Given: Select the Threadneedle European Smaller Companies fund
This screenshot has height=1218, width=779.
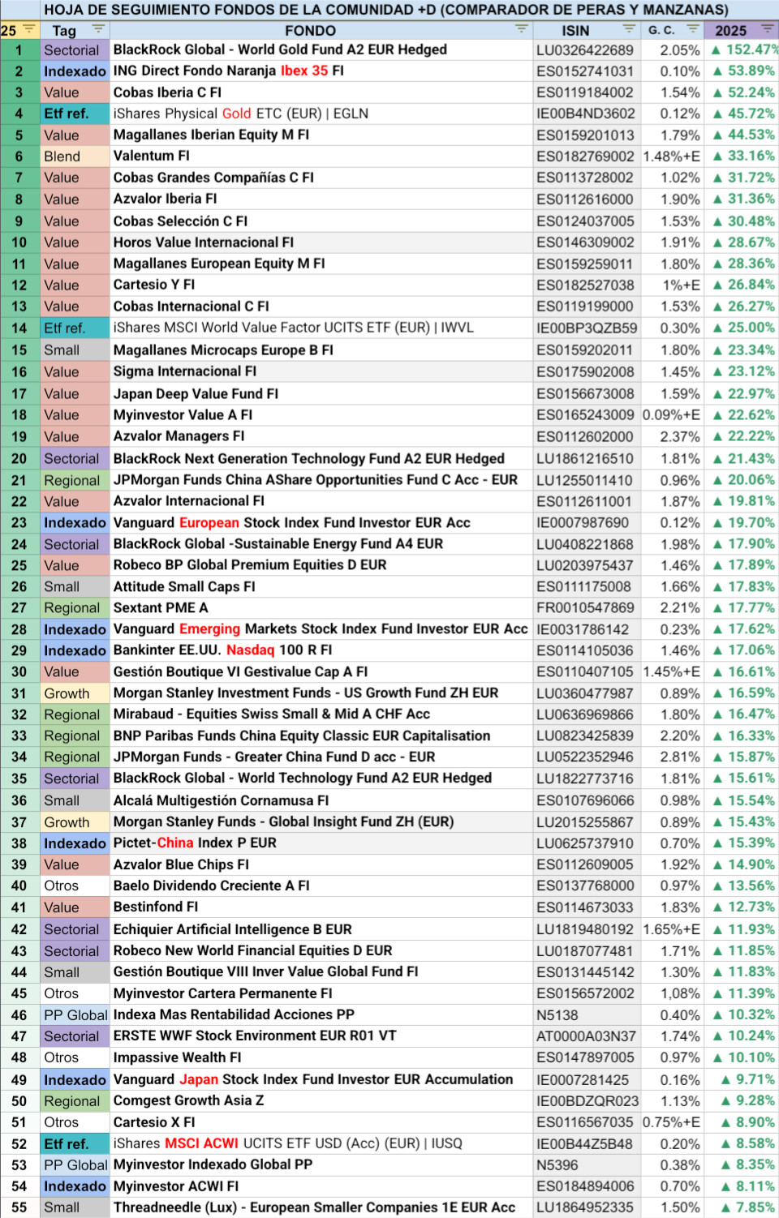Looking at the screenshot, I should pyautogui.click(x=314, y=1207).
